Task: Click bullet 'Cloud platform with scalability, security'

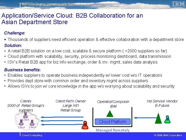Action: tap(89, 57)
